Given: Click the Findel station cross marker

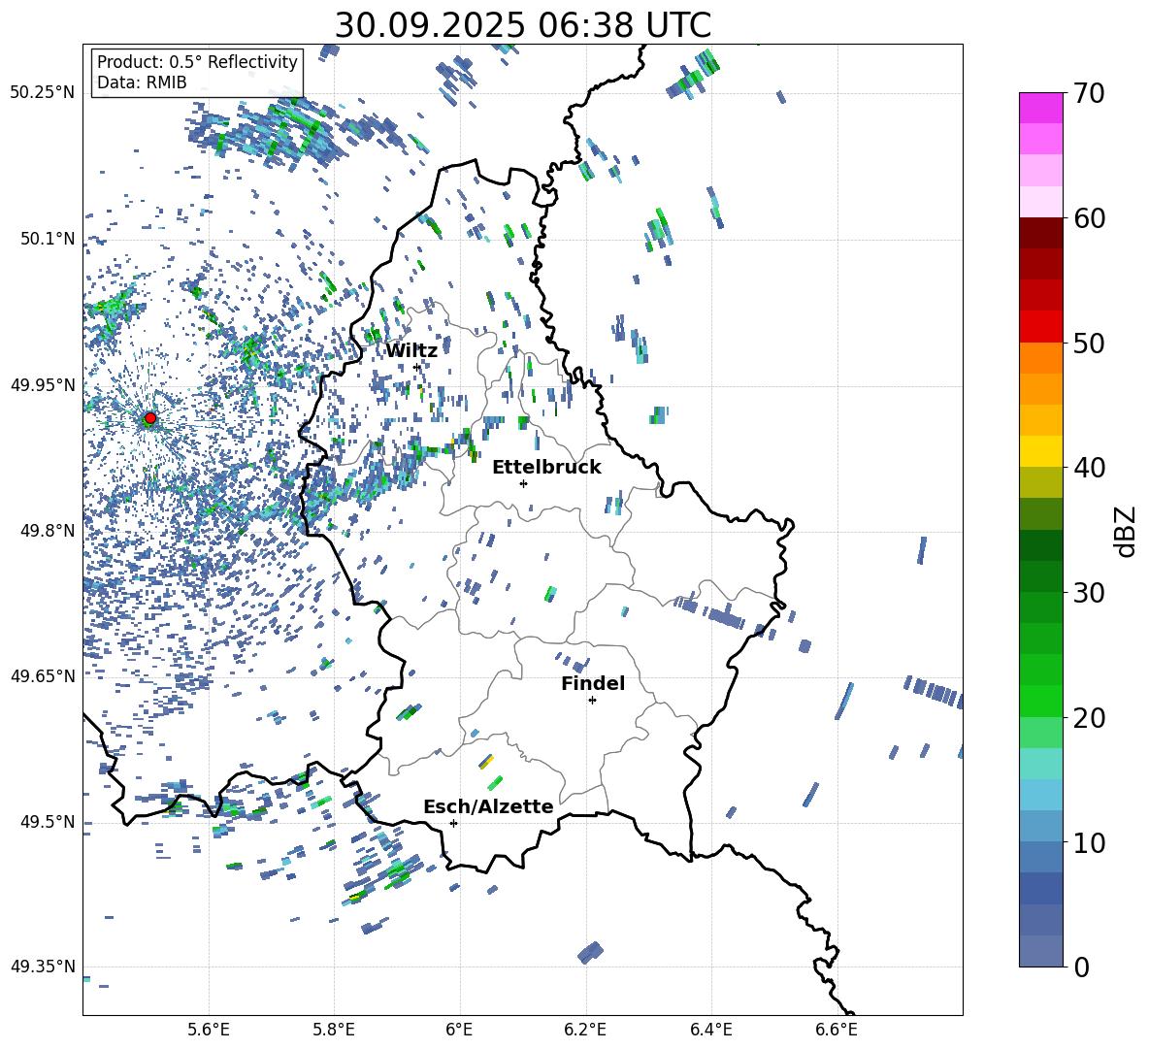Looking at the screenshot, I should tap(592, 700).
